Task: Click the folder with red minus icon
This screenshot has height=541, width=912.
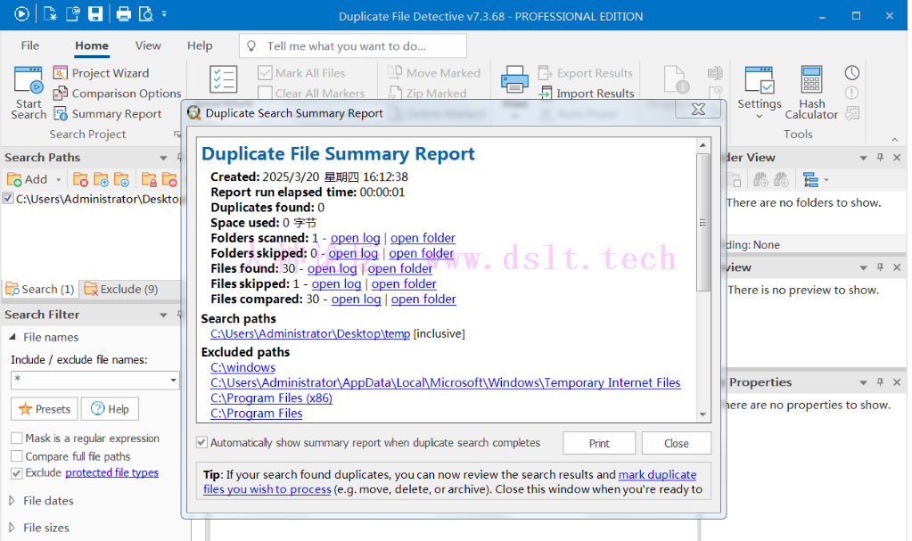Action: 170,180
